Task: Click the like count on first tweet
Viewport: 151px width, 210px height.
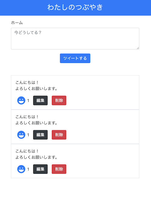Action: tap(28, 101)
